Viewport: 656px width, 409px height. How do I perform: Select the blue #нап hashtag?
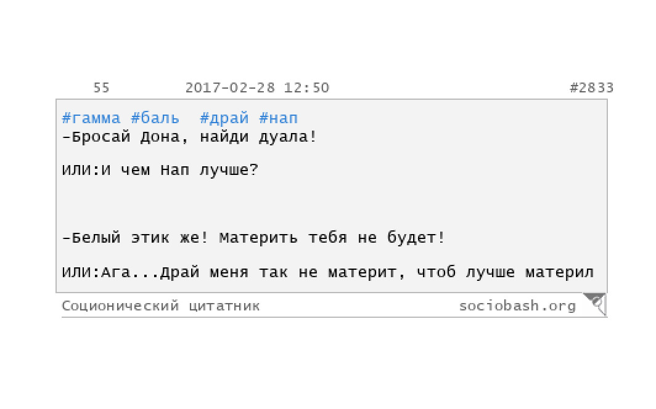pyautogui.click(x=278, y=118)
